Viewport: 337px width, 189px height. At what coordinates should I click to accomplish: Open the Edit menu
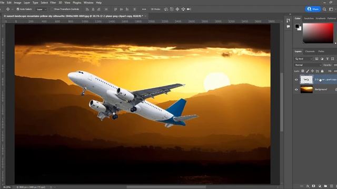click(9, 3)
